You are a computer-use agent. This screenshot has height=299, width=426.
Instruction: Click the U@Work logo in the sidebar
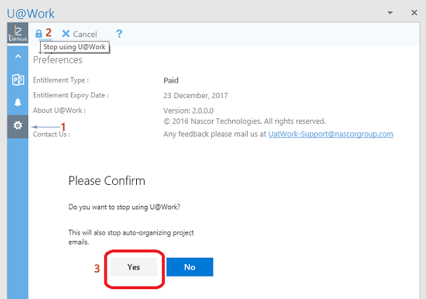18,33
